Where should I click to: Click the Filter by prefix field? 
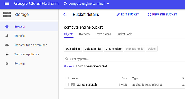tap(124, 59)
